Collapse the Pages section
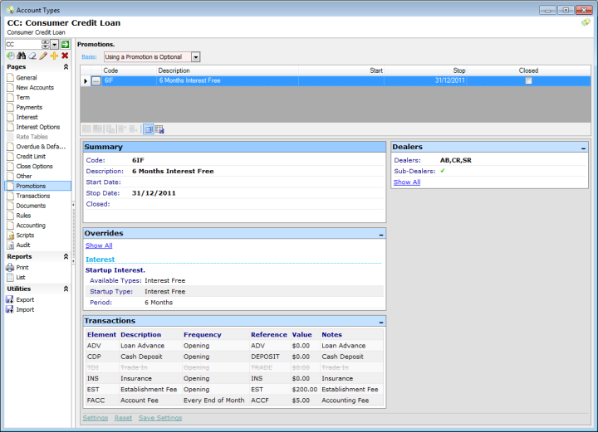The height and width of the screenshot is (432, 598). coord(66,66)
